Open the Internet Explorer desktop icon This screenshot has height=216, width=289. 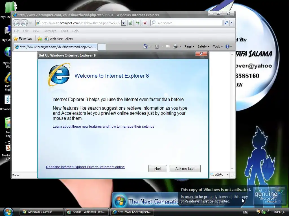coord(7,82)
